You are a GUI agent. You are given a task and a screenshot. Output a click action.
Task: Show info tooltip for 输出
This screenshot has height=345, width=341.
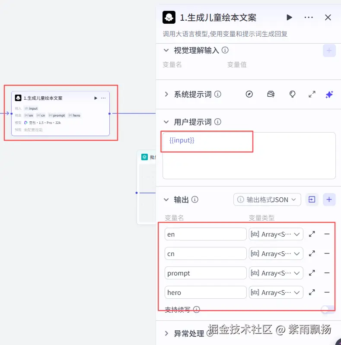(195, 199)
